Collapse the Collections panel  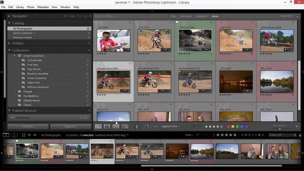[9, 50]
